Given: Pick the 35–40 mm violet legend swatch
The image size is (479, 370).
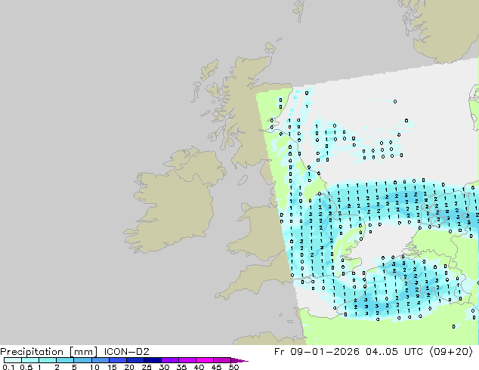Looking at the screenshot, I should [187, 360].
